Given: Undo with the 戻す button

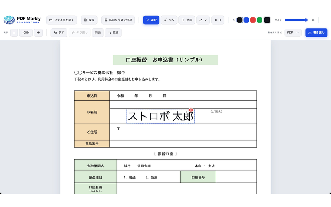Looking at the screenshot, I should click(59, 33).
